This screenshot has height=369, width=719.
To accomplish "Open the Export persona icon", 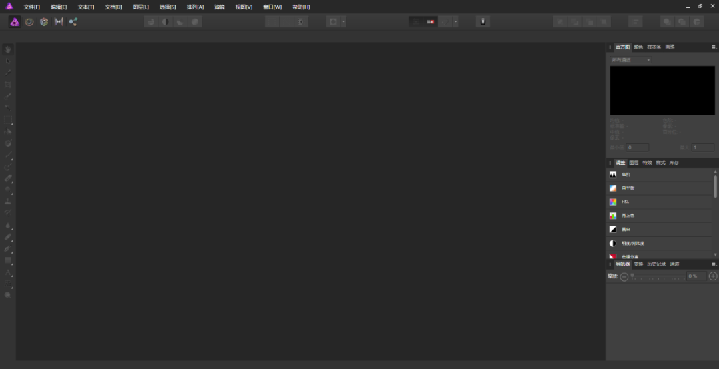I will coord(73,21).
